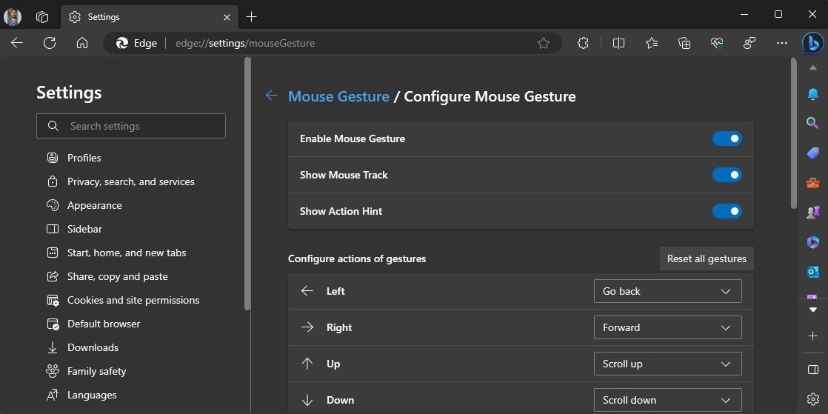Open sidebar Search magnifier icon
This screenshot has height=414, width=828.
pos(812,123)
